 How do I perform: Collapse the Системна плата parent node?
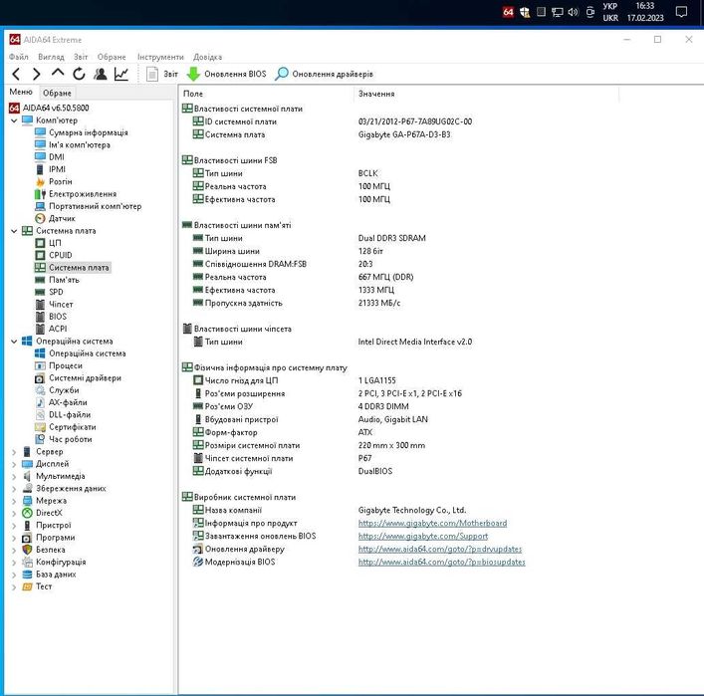pos(14,231)
